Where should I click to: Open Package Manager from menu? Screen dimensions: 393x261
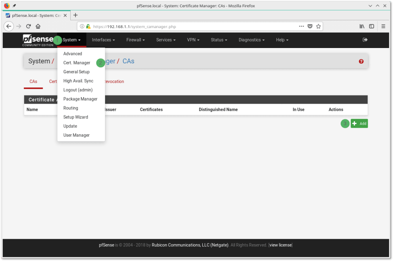click(81, 99)
